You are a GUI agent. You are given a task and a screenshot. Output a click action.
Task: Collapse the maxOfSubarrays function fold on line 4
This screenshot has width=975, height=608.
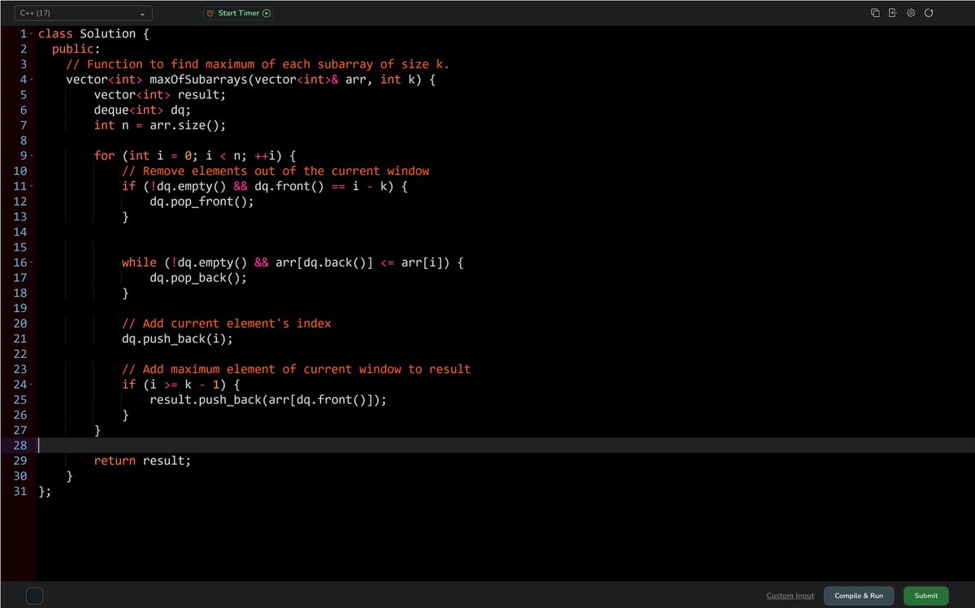31,80
